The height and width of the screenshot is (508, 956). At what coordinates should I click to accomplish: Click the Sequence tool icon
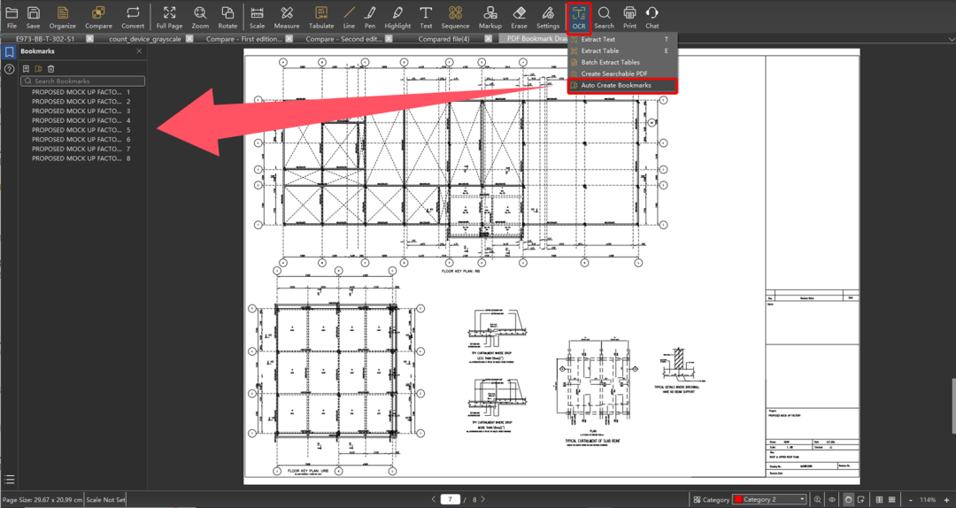point(455,12)
